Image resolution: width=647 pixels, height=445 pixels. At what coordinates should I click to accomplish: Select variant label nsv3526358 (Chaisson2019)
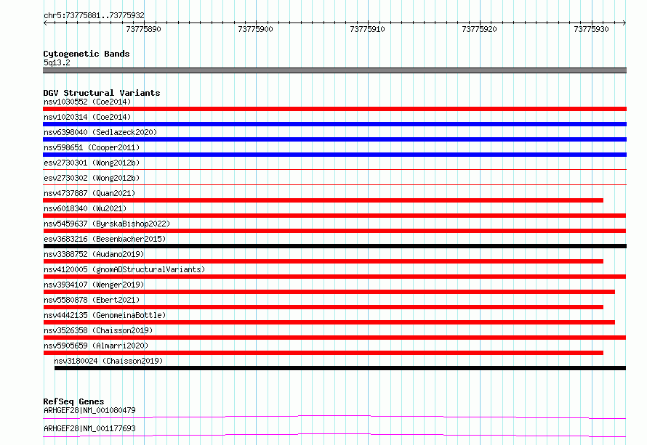[x=98, y=330]
